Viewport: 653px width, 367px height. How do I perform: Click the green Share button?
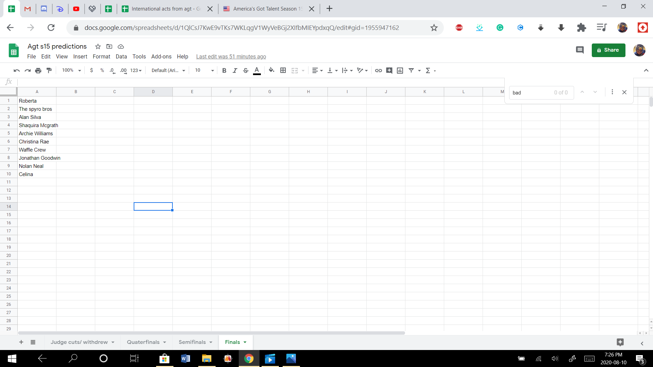[608, 50]
